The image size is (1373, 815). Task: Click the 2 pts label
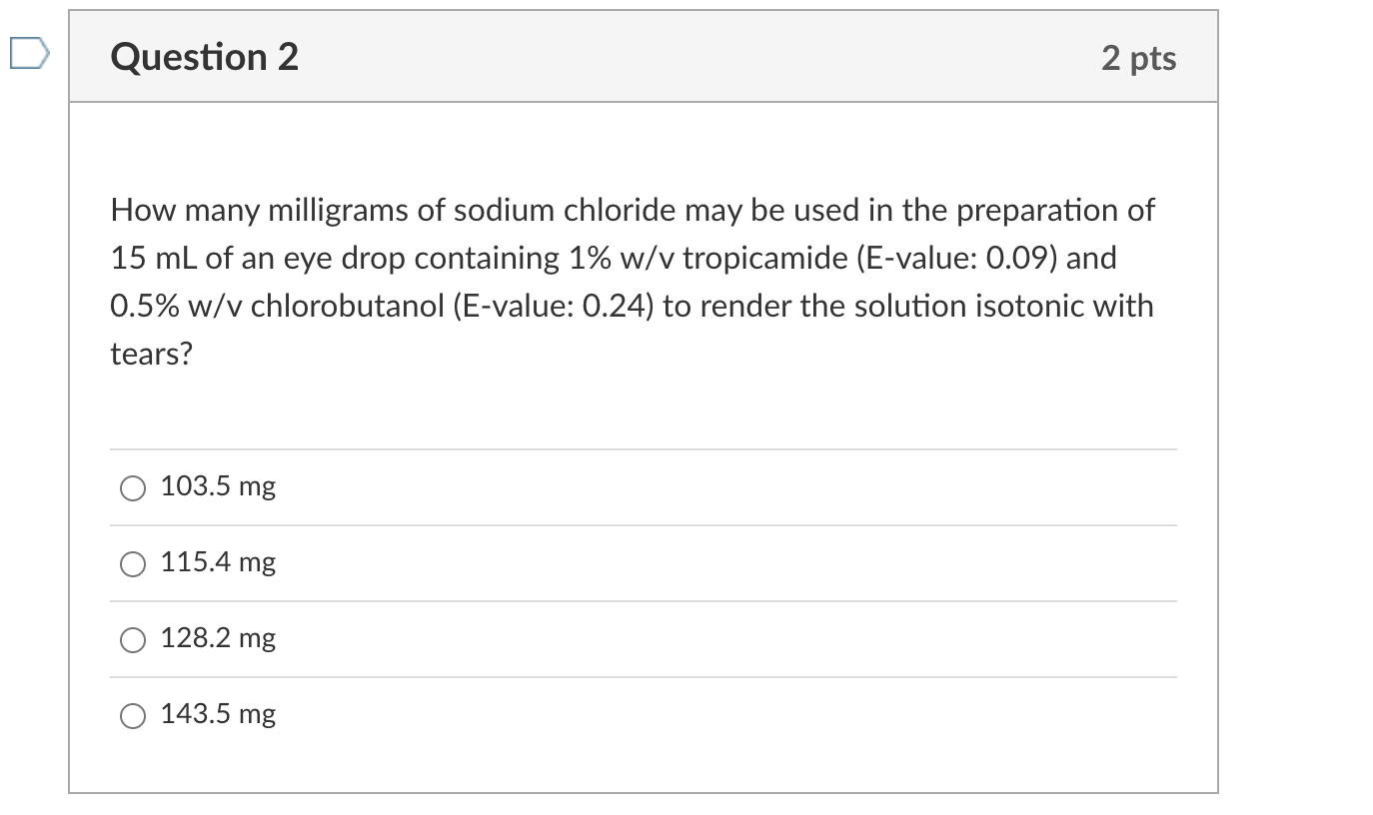pos(1141,57)
